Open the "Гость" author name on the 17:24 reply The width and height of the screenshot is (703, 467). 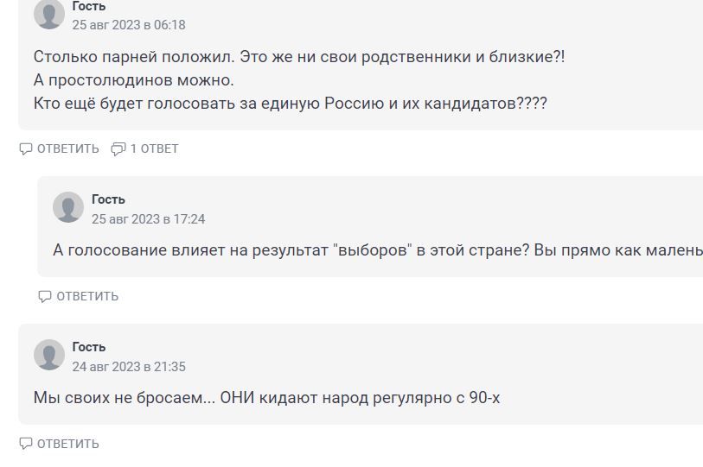(108, 199)
